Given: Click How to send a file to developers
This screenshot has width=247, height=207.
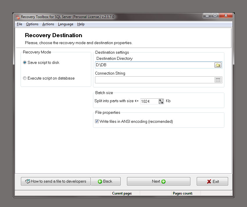Looking at the screenshot, I should tap(56, 181).
